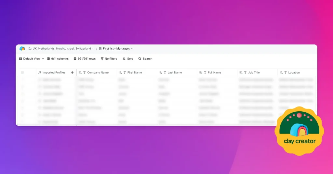Click the Sort icon in toolbar

[124, 59]
